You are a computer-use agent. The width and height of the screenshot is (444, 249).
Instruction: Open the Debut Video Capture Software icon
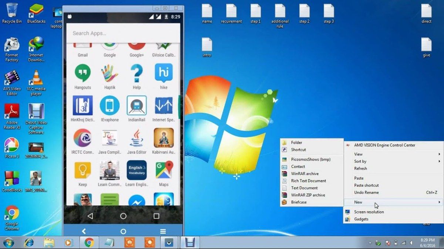(36, 119)
